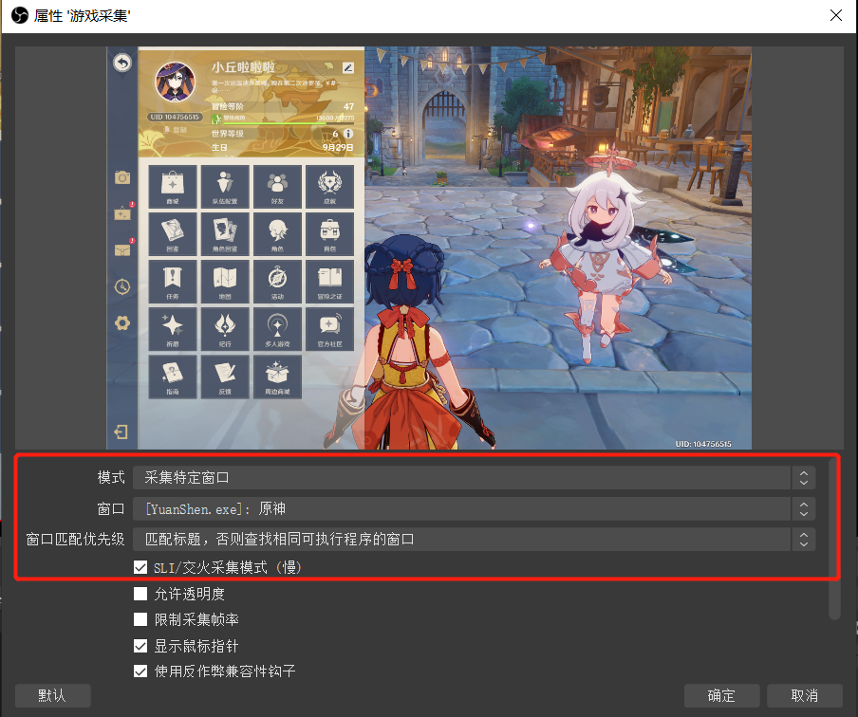The width and height of the screenshot is (858, 717).
Task: Open the 背包 backpack tile in the game menu
Action: pos(330,234)
